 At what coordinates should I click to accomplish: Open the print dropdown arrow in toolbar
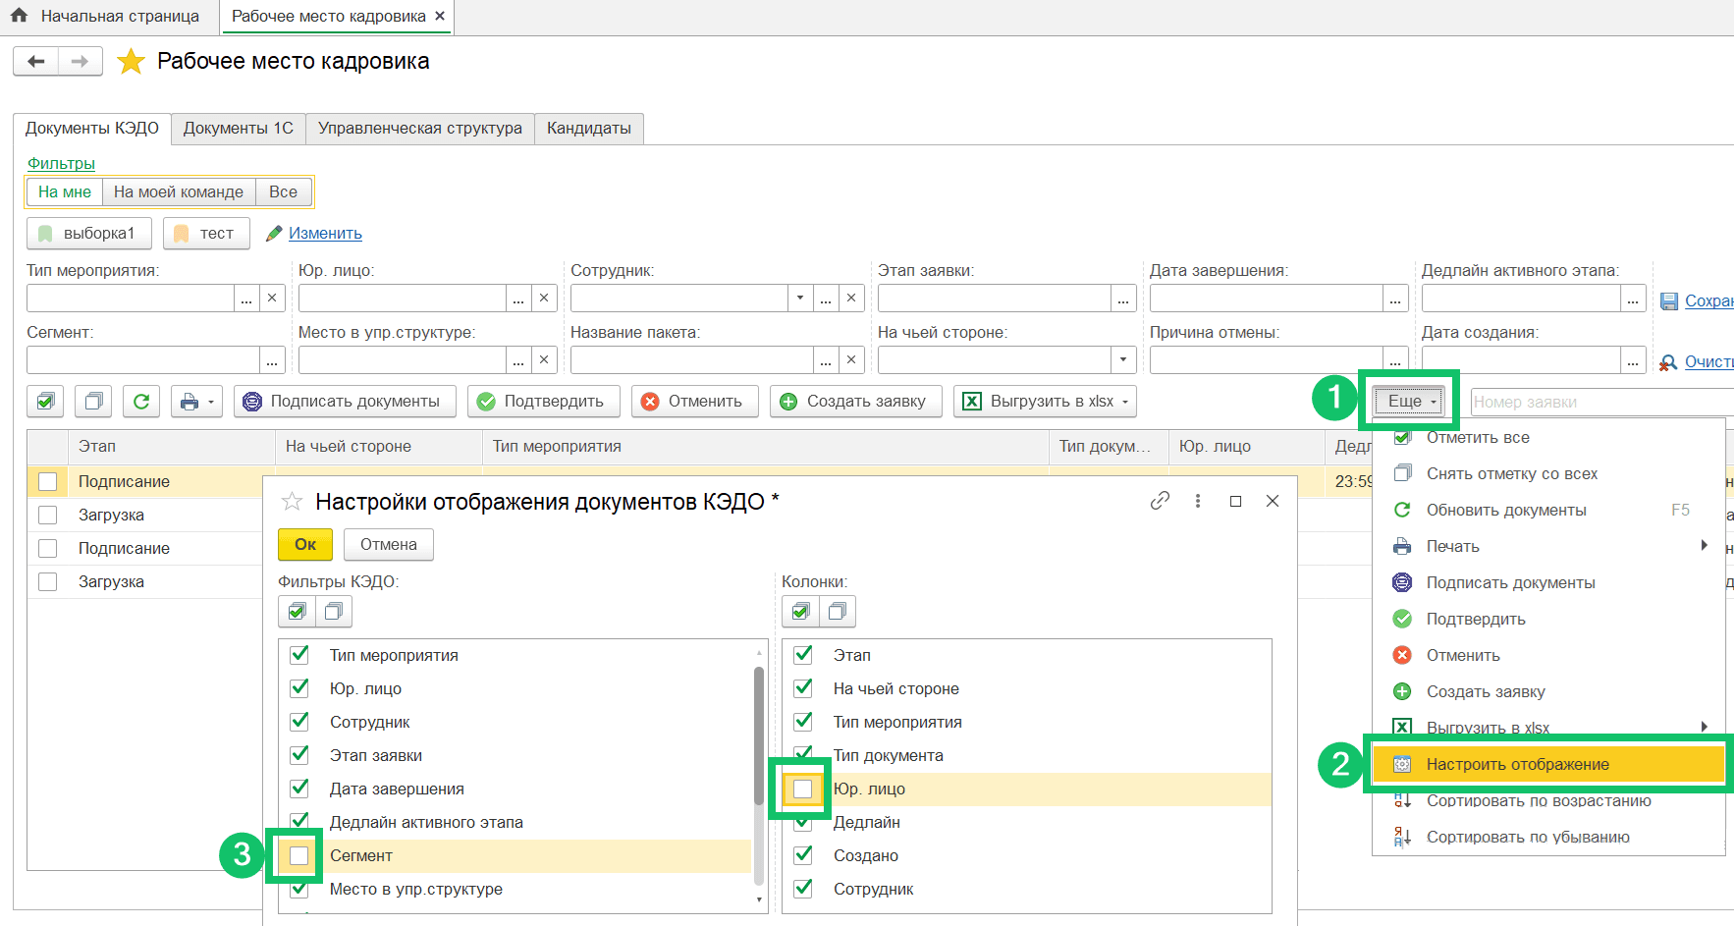[x=210, y=402]
